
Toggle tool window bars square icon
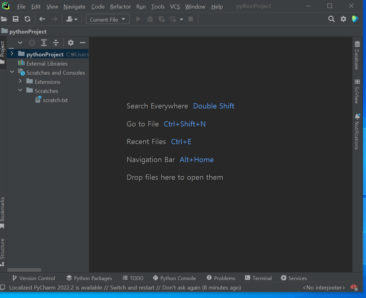point(3,287)
